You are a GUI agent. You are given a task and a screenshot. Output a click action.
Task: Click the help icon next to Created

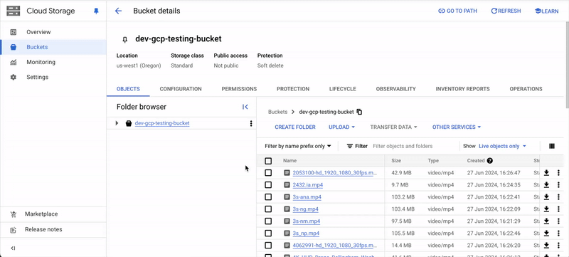[x=489, y=160]
